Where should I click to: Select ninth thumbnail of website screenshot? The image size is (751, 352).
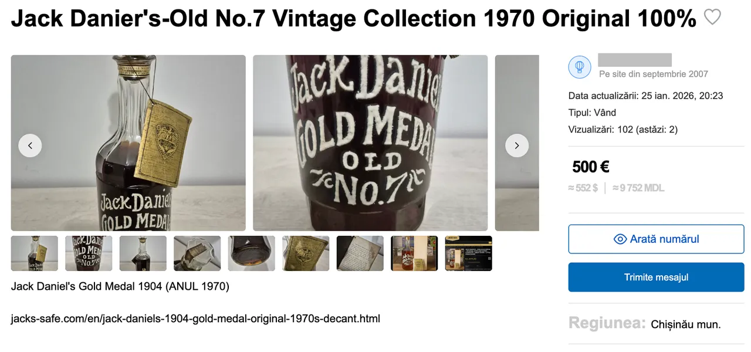tap(469, 253)
